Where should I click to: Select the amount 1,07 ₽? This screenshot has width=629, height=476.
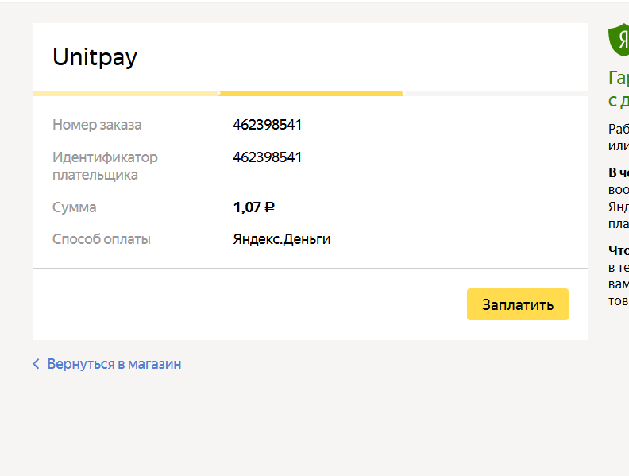pos(254,207)
